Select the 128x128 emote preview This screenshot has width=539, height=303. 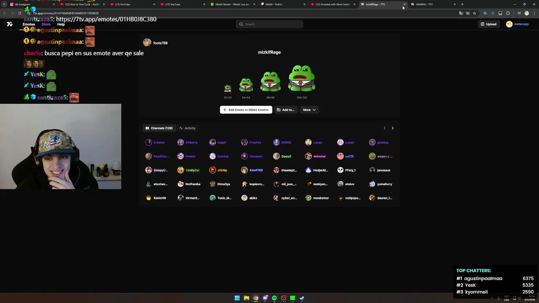302,78
